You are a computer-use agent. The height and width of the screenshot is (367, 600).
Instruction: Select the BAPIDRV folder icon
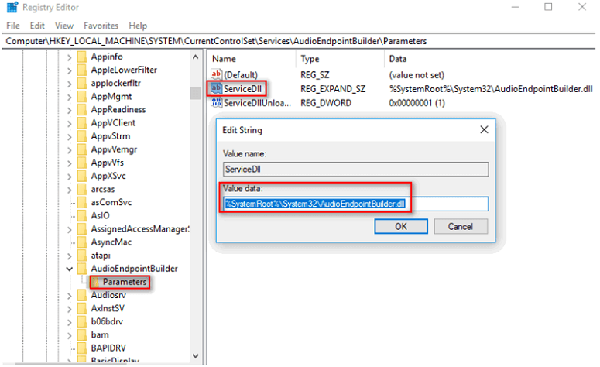click(x=82, y=348)
